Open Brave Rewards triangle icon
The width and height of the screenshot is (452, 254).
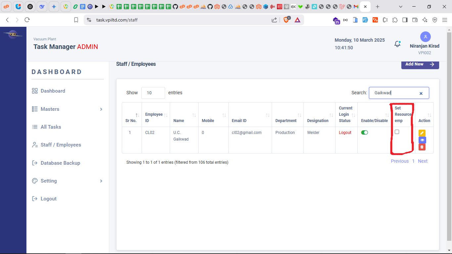[297, 20]
